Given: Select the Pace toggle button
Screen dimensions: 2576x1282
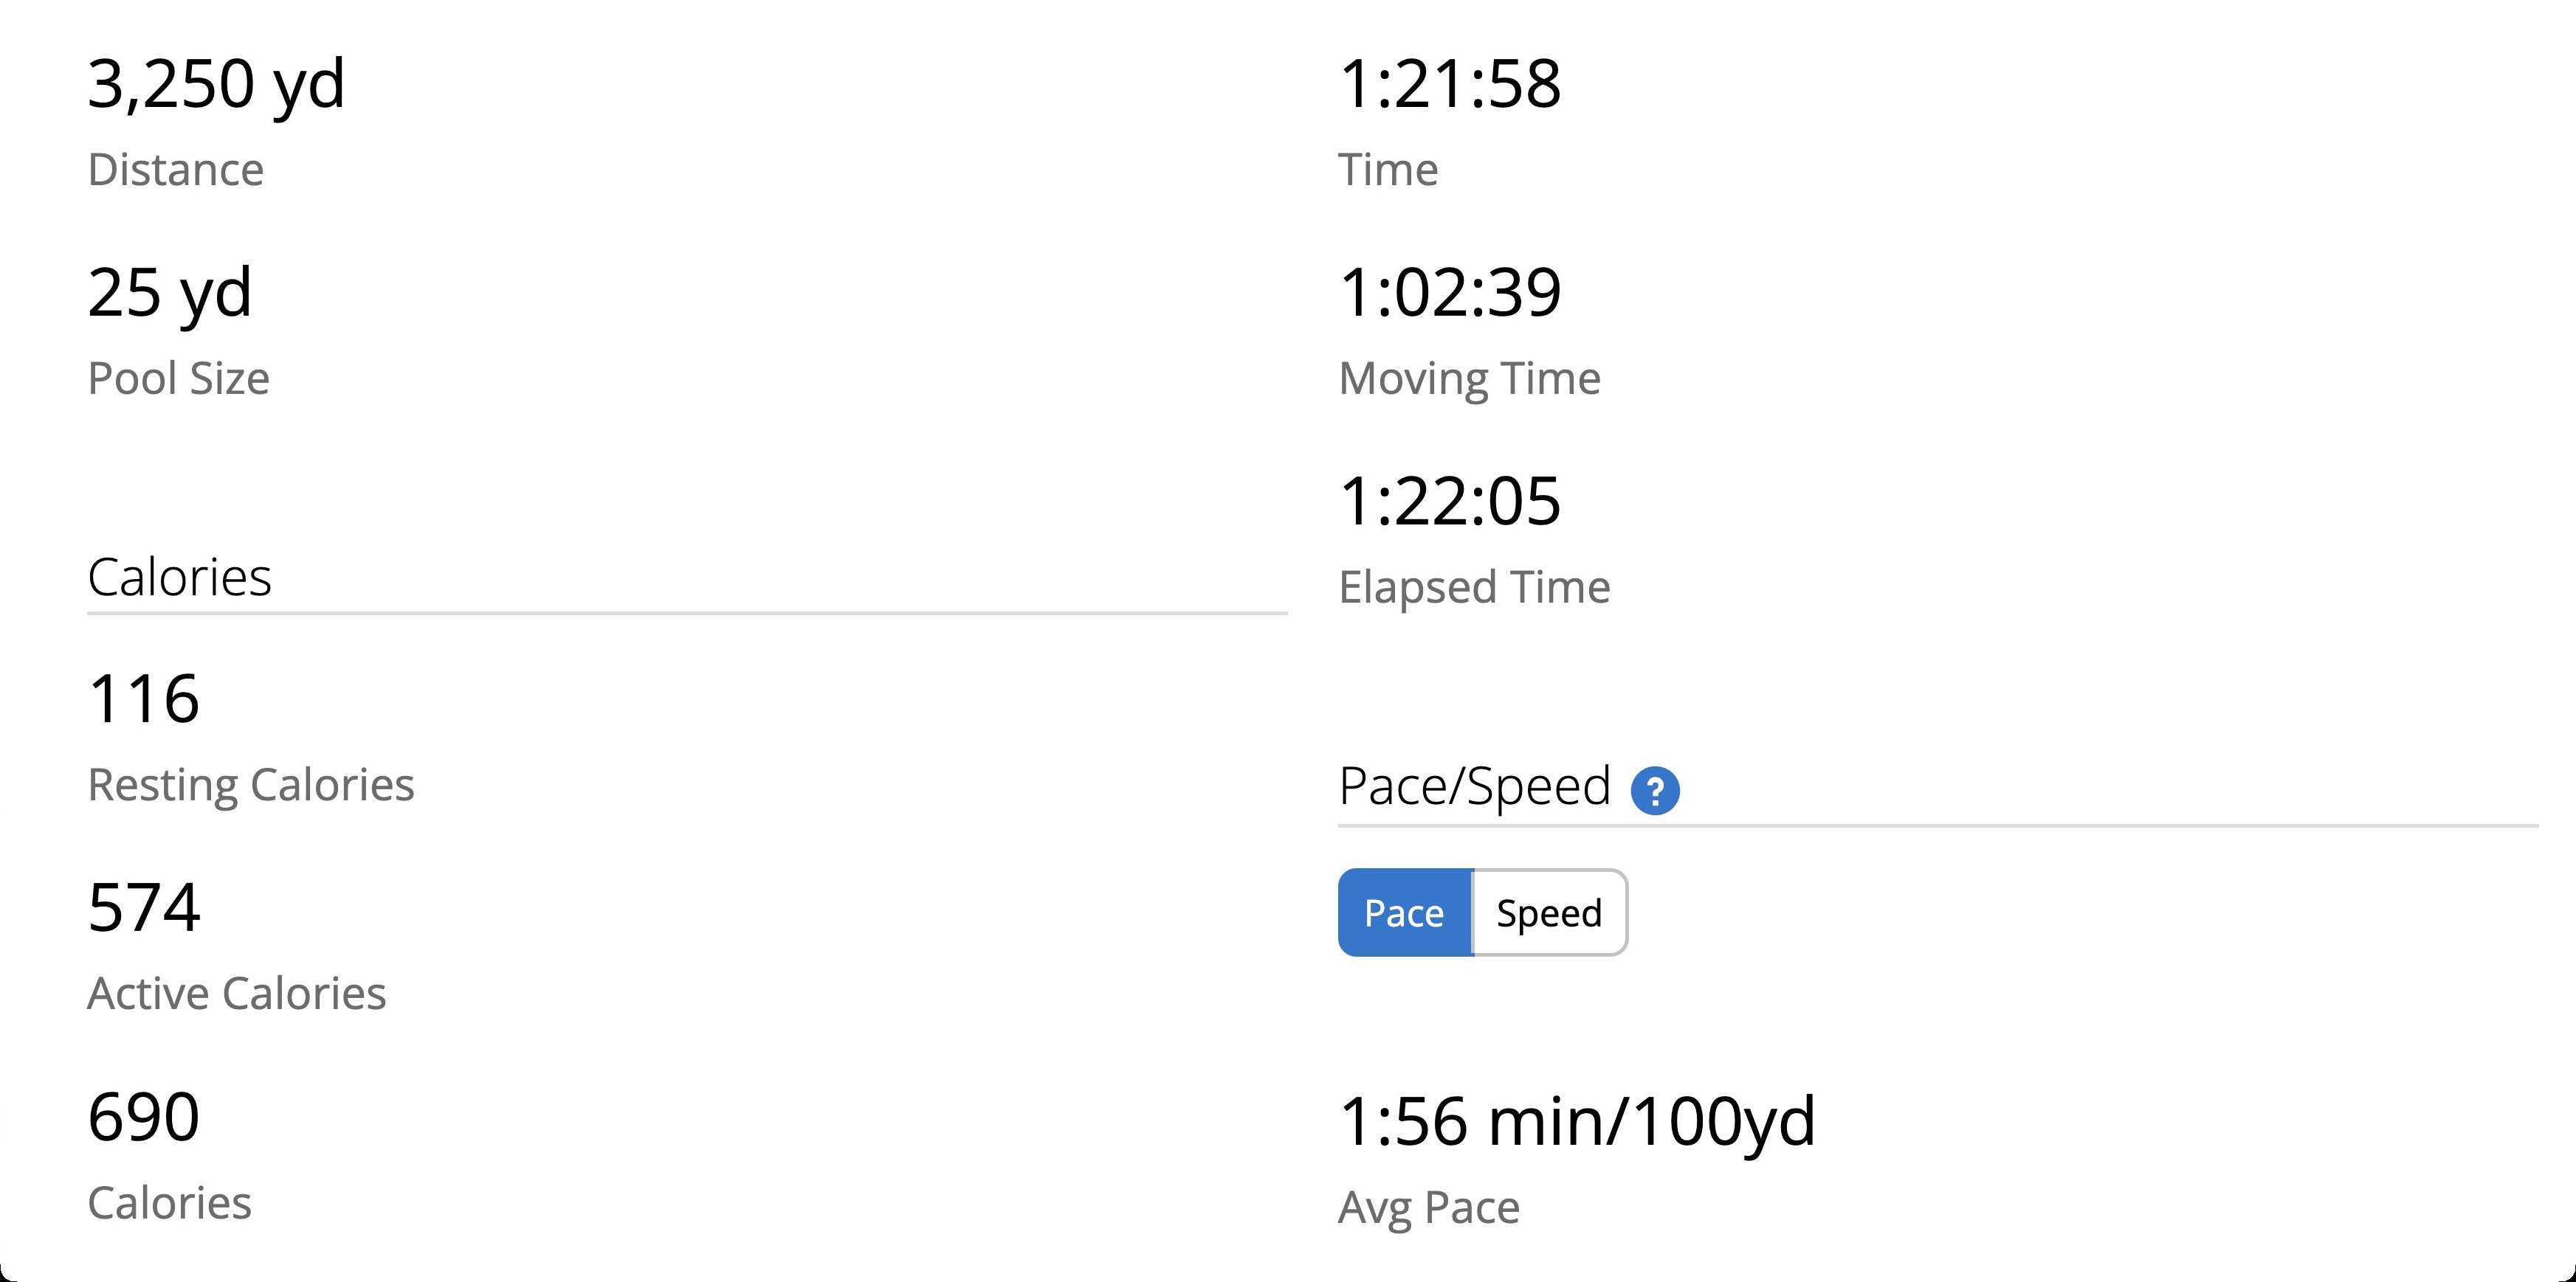Looking at the screenshot, I should (1405, 912).
